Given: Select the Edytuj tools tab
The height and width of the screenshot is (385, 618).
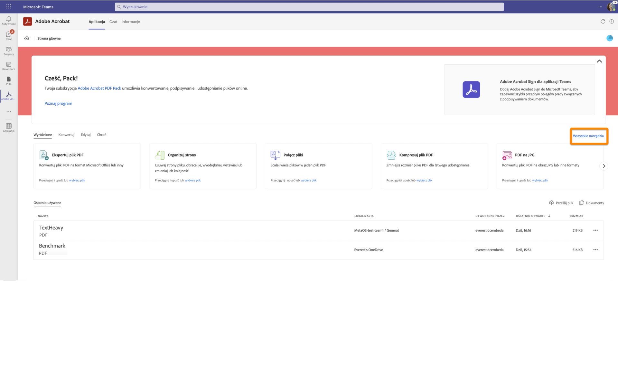Looking at the screenshot, I should tap(86, 135).
